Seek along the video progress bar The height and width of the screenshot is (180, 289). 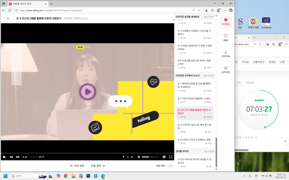[88, 153]
